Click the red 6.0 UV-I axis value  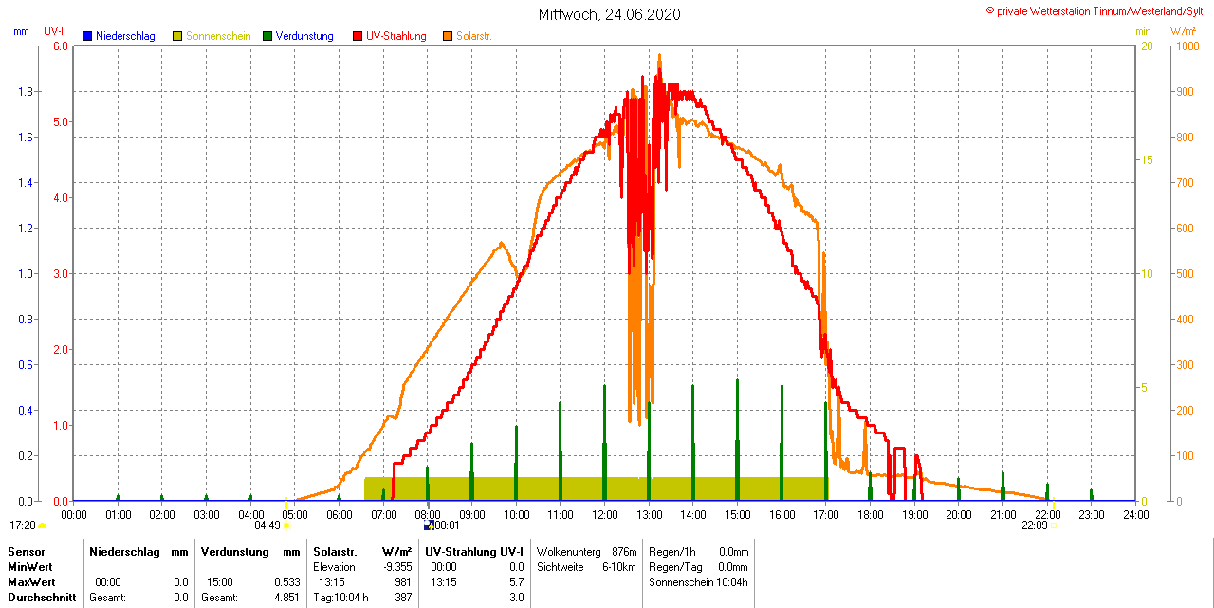tap(61, 46)
